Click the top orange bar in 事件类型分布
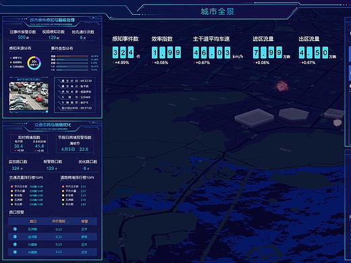Screen dimensions: 351x263 pyautogui.click(x=72, y=56)
